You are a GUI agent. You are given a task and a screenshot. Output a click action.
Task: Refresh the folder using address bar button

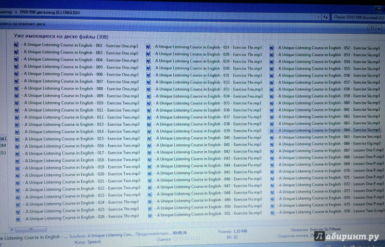(x=326, y=17)
